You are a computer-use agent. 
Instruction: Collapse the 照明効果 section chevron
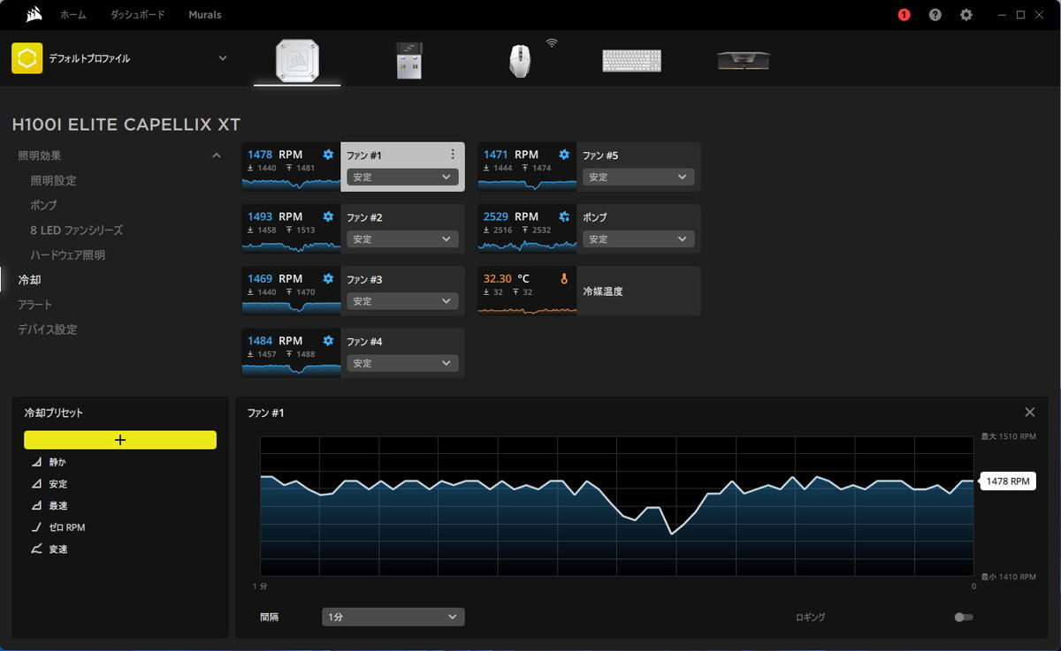coord(217,155)
